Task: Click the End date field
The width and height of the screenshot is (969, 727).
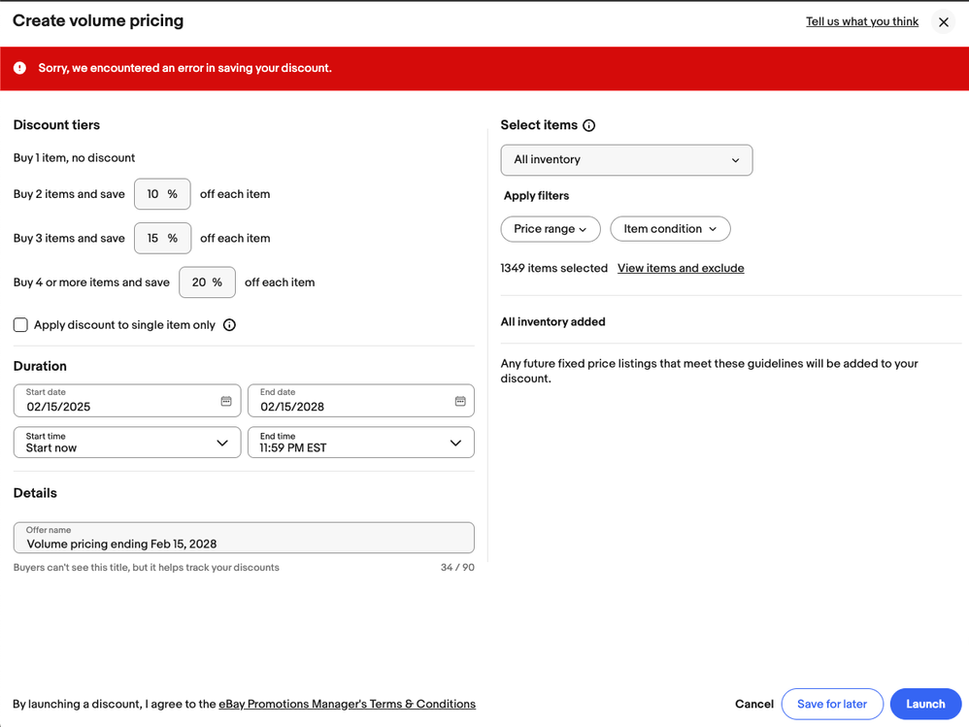Action: tap(361, 401)
